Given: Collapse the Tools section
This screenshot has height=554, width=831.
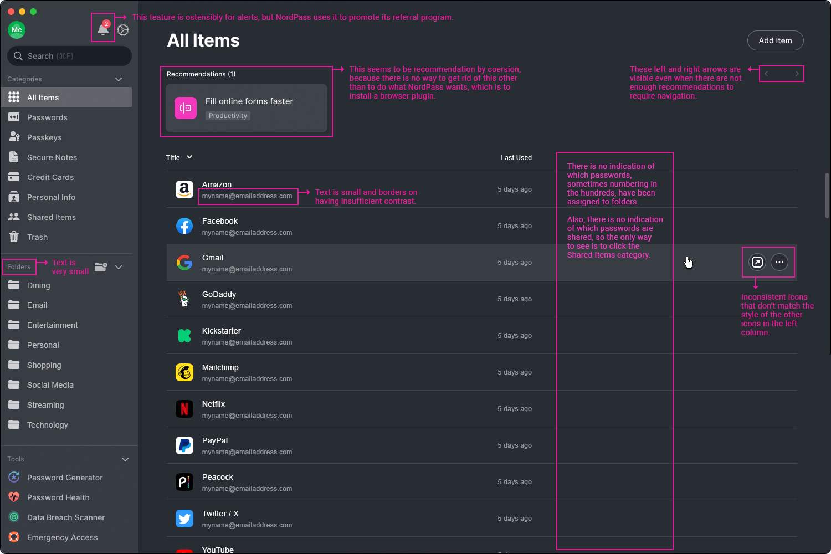Looking at the screenshot, I should pyautogui.click(x=125, y=459).
